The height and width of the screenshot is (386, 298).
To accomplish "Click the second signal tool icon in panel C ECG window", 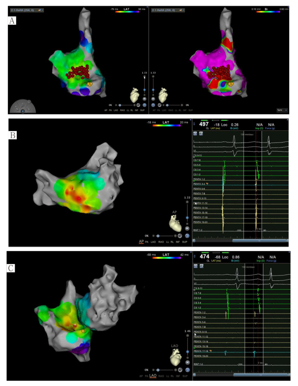I will tap(200, 266).
